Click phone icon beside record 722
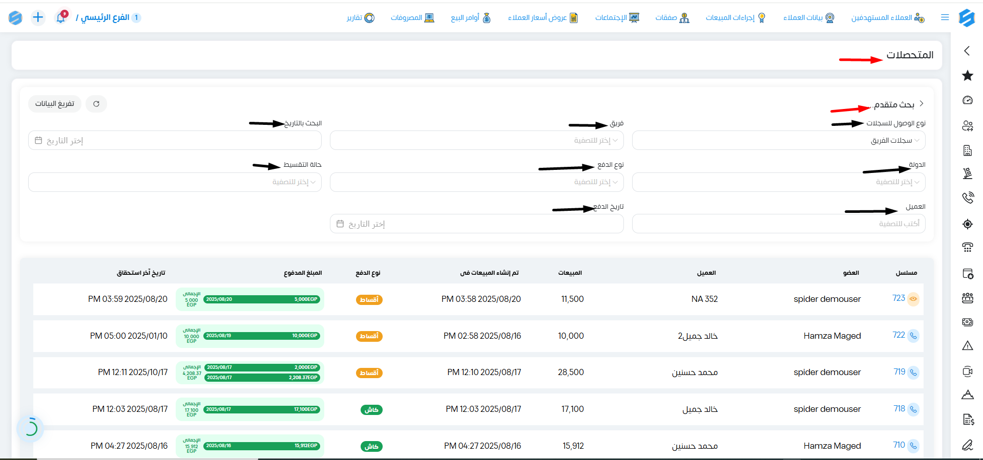Image resolution: width=983 pixels, height=460 pixels. 913,336
